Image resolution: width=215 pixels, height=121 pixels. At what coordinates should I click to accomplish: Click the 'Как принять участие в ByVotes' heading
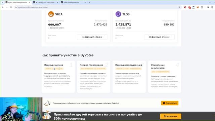(68, 55)
